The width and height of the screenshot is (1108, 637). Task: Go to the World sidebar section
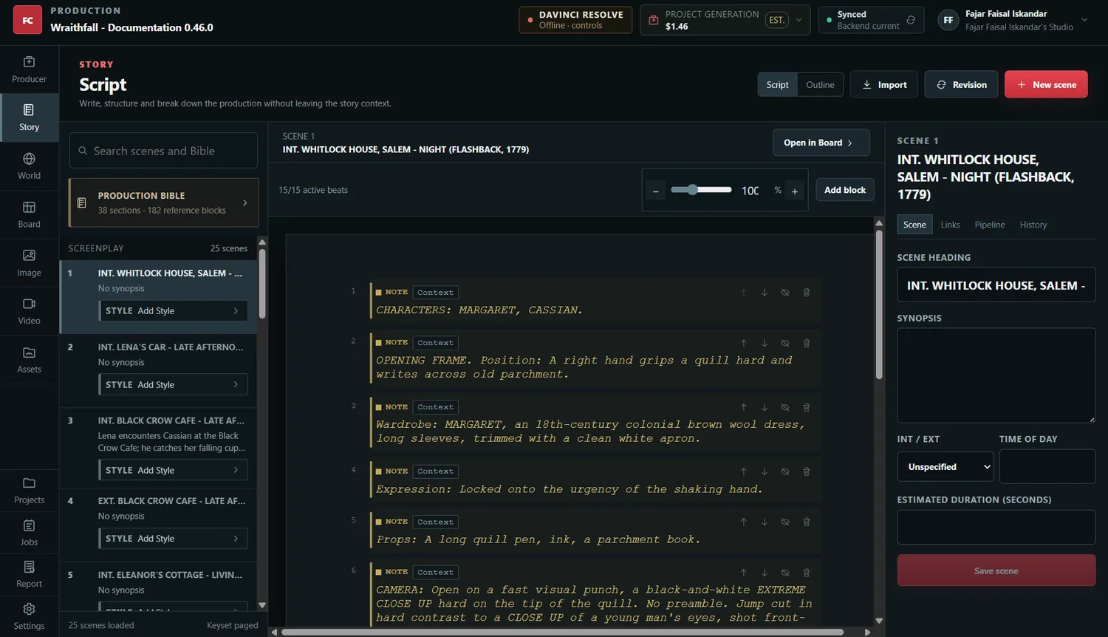[x=29, y=166]
